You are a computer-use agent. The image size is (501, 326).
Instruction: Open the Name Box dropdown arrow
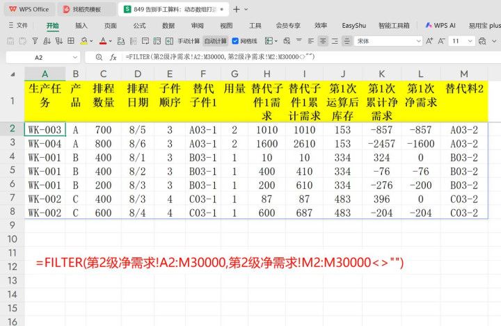pyautogui.click(x=74, y=58)
